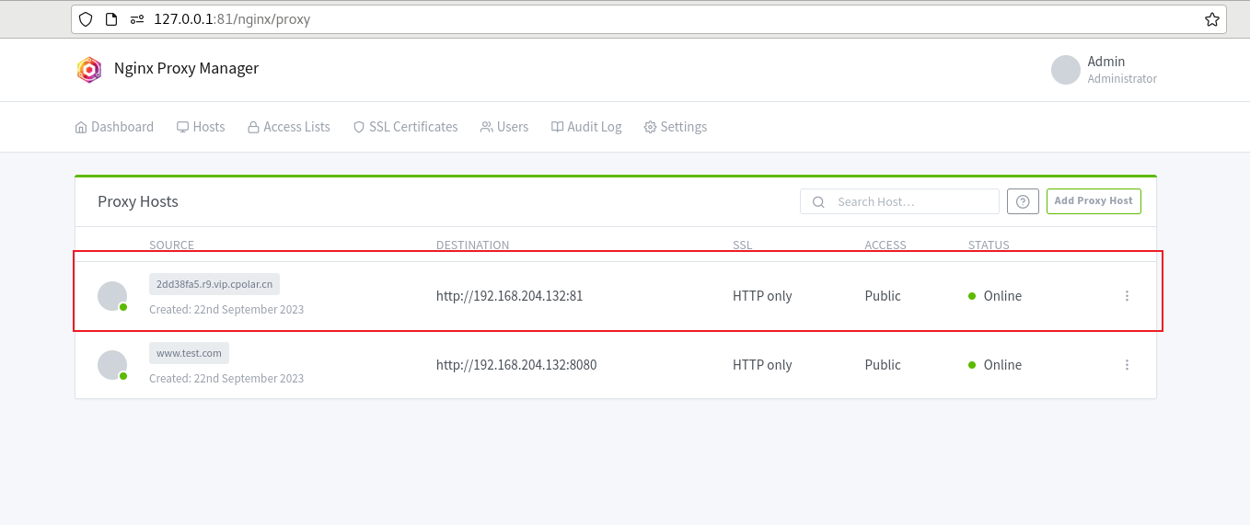Sort by the SOURCE column header
The height and width of the screenshot is (525, 1250).
click(171, 245)
